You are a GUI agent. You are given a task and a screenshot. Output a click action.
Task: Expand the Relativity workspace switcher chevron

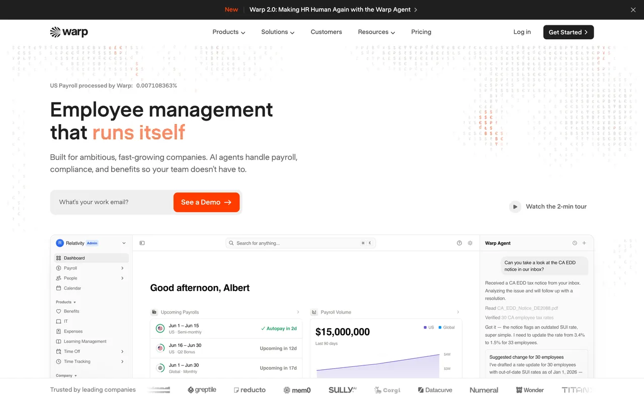pos(124,243)
